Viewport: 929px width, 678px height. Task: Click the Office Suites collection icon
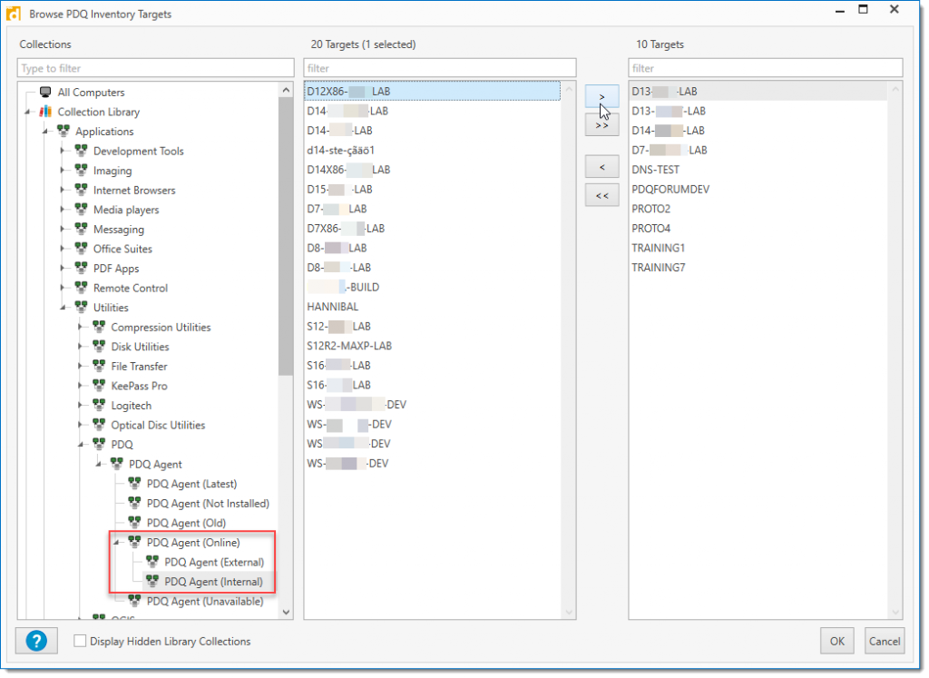tap(81, 249)
